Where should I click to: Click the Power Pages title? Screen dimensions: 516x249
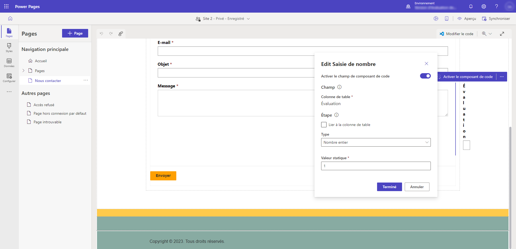(x=27, y=6)
